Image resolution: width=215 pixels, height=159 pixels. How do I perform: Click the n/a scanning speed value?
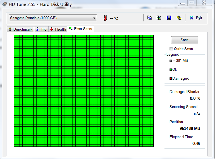[197, 113]
